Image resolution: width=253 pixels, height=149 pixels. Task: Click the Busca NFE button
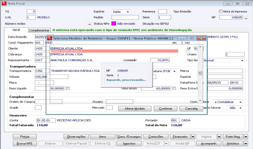(x=25, y=144)
